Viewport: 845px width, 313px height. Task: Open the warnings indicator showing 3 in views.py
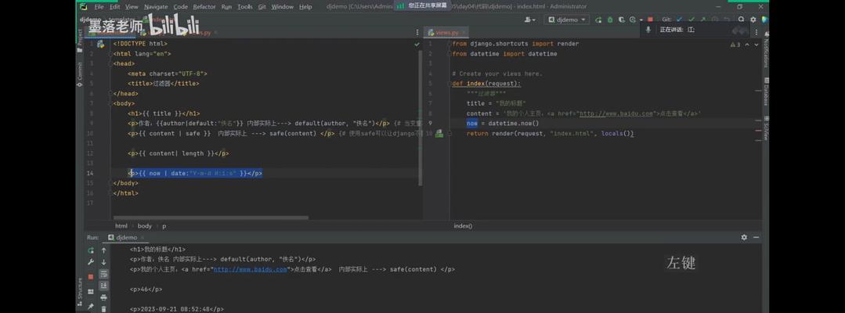point(735,45)
